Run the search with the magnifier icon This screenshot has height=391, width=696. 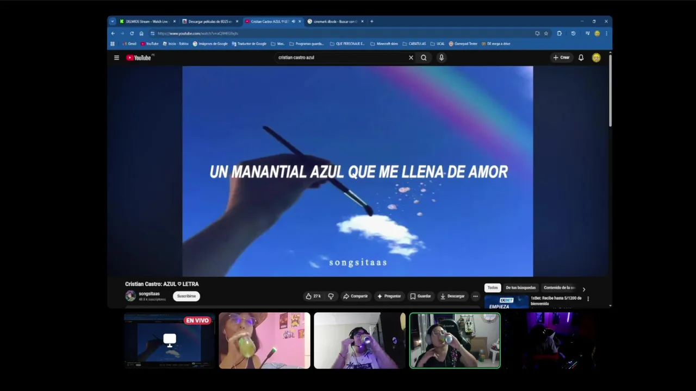coord(424,58)
